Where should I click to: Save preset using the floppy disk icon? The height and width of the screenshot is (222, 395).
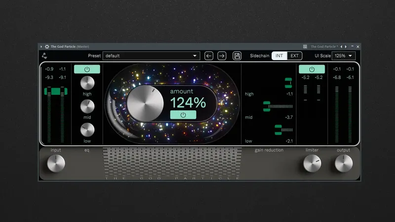point(237,56)
